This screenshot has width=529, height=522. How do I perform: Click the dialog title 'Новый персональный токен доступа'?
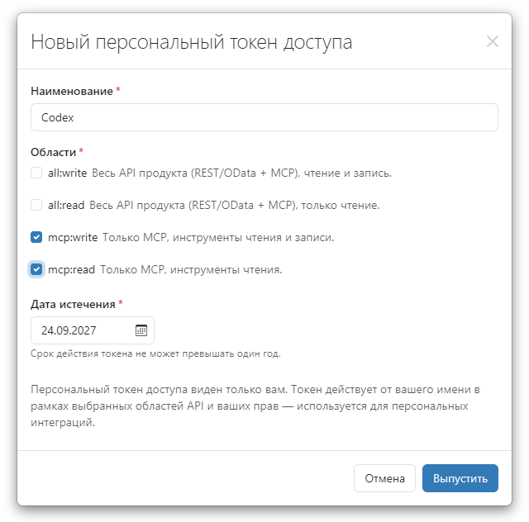tap(191, 42)
